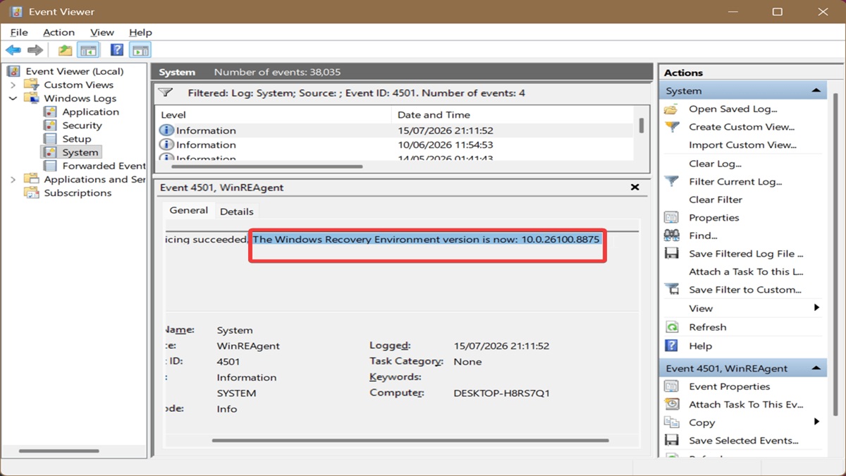This screenshot has width=846, height=476.
Task: Click Clear Filter action
Action: pyautogui.click(x=716, y=200)
